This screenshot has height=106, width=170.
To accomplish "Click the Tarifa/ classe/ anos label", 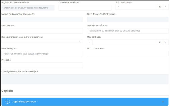I will point(98,25).
